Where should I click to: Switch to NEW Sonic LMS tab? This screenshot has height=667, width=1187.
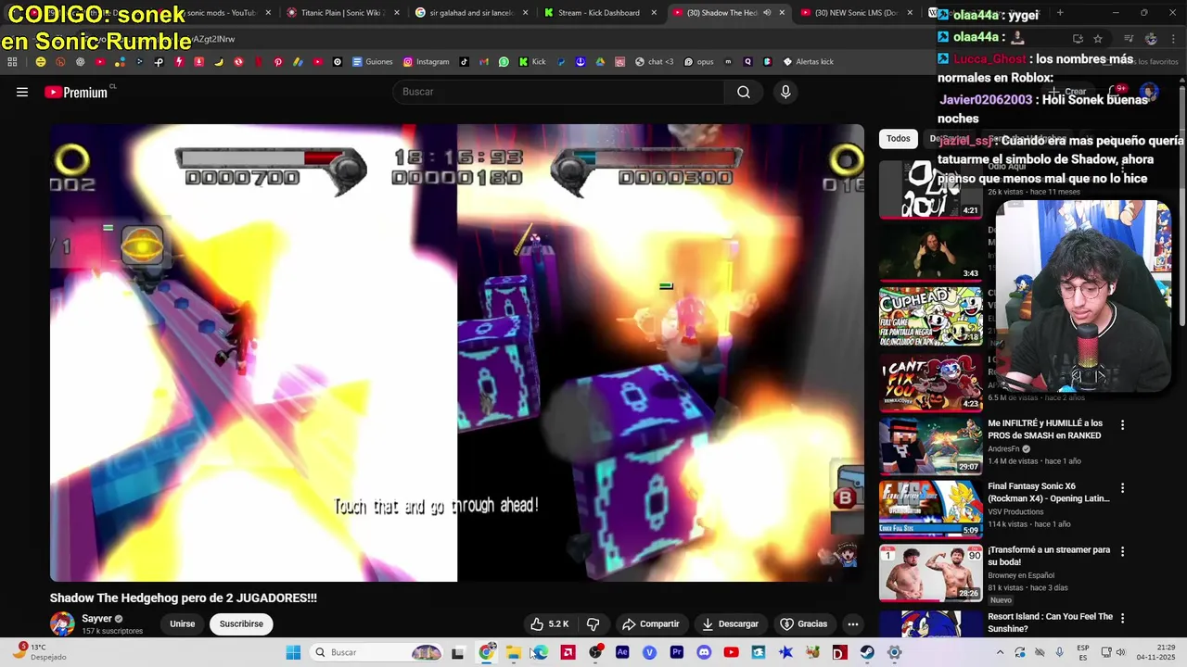click(x=856, y=13)
